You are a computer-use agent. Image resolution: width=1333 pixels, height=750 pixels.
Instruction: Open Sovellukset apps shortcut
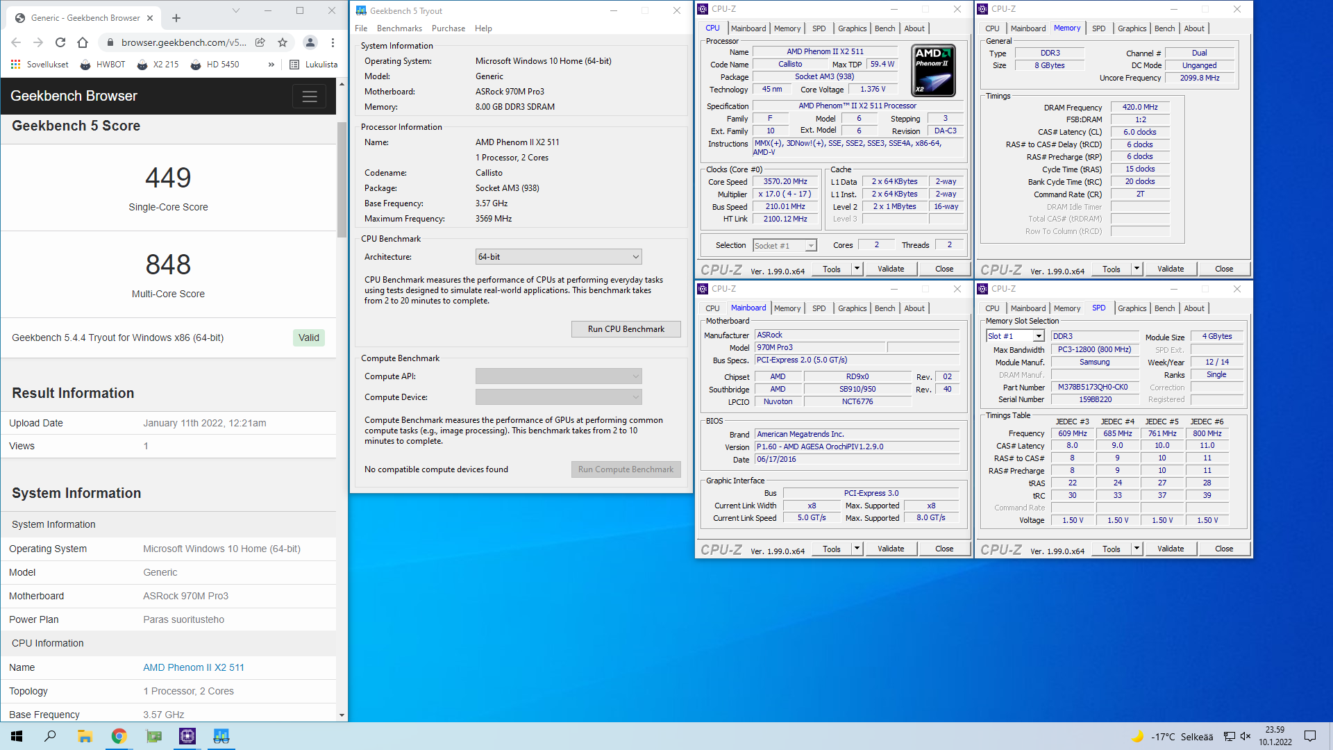click(x=40, y=65)
